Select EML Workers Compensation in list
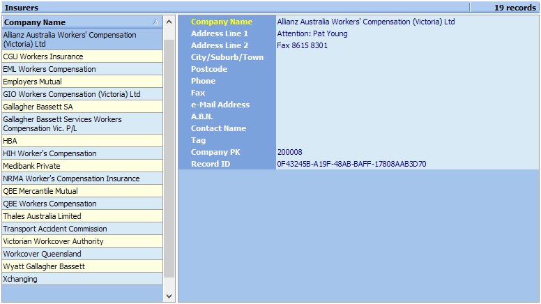Image resolution: width=541 pixels, height=304 pixels. [x=82, y=69]
